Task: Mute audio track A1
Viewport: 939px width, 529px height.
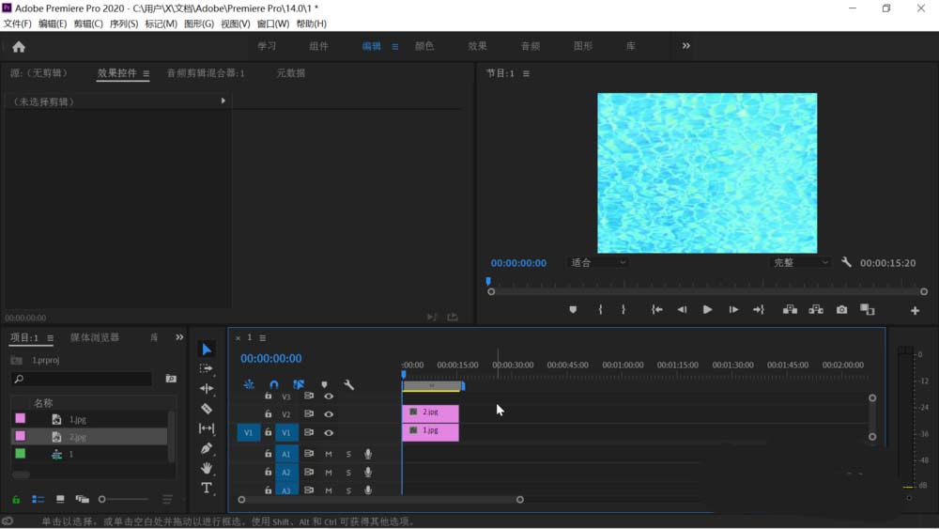Action: tap(329, 454)
